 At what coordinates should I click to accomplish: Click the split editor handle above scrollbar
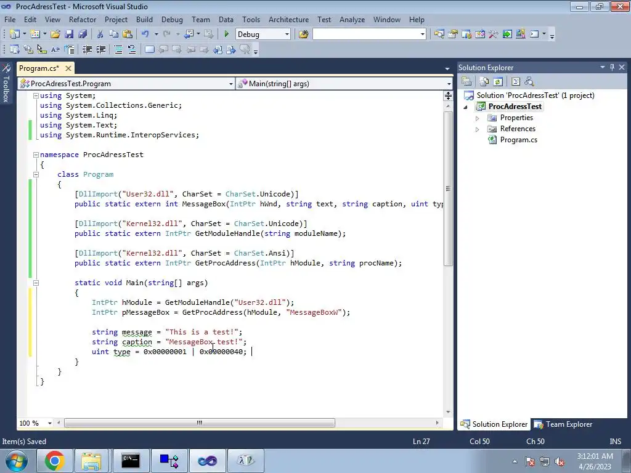[x=448, y=95]
